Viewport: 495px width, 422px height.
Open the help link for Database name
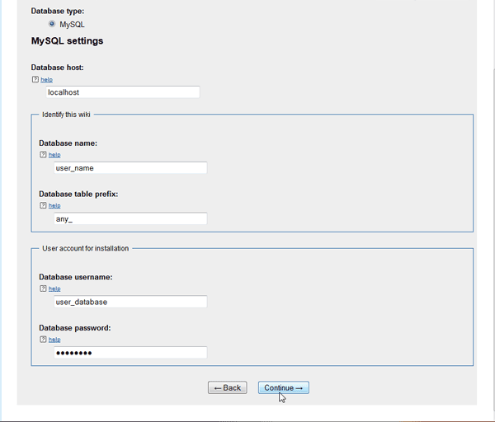click(x=54, y=154)
